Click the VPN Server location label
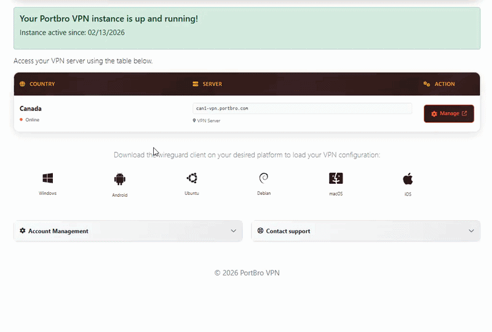The width and height of the screenshot is (492, 332). [208, 121]
